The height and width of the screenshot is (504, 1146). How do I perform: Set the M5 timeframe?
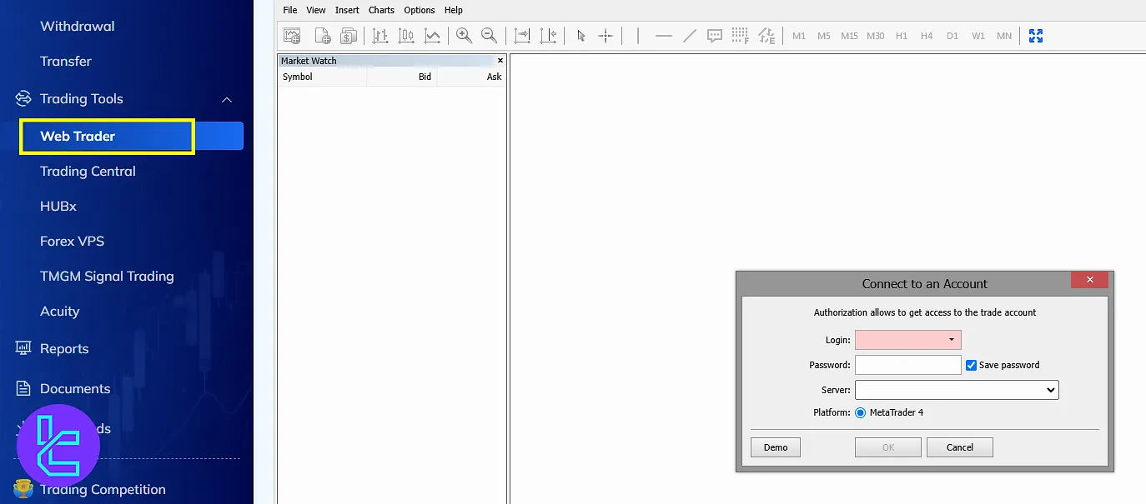click(x=824, y=36)
